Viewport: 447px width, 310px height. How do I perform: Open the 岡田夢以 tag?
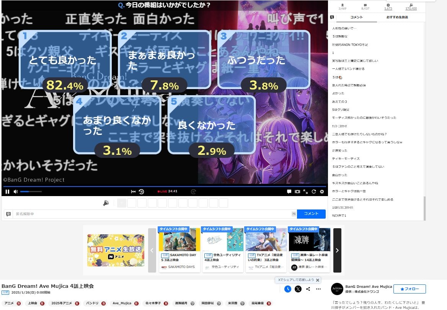(207, 303)
